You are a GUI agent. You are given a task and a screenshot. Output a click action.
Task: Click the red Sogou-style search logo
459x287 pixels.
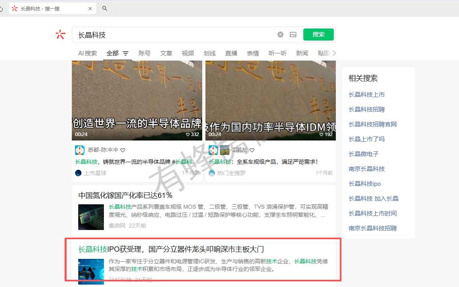(x=60, y=35)
